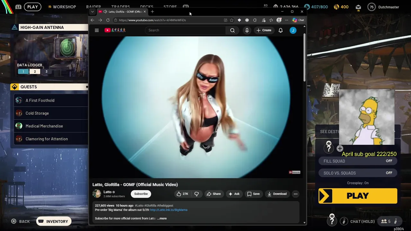Save the video to a playlist
This screenshot has height=231, width=411.
(253, 194)
